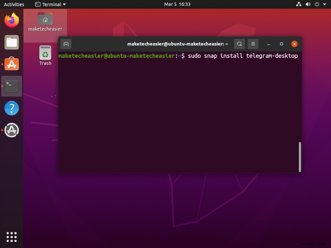Open the Software Center icon at dock bottom
331x248 pixels.
pyautogui.click(x=11, y=130)
